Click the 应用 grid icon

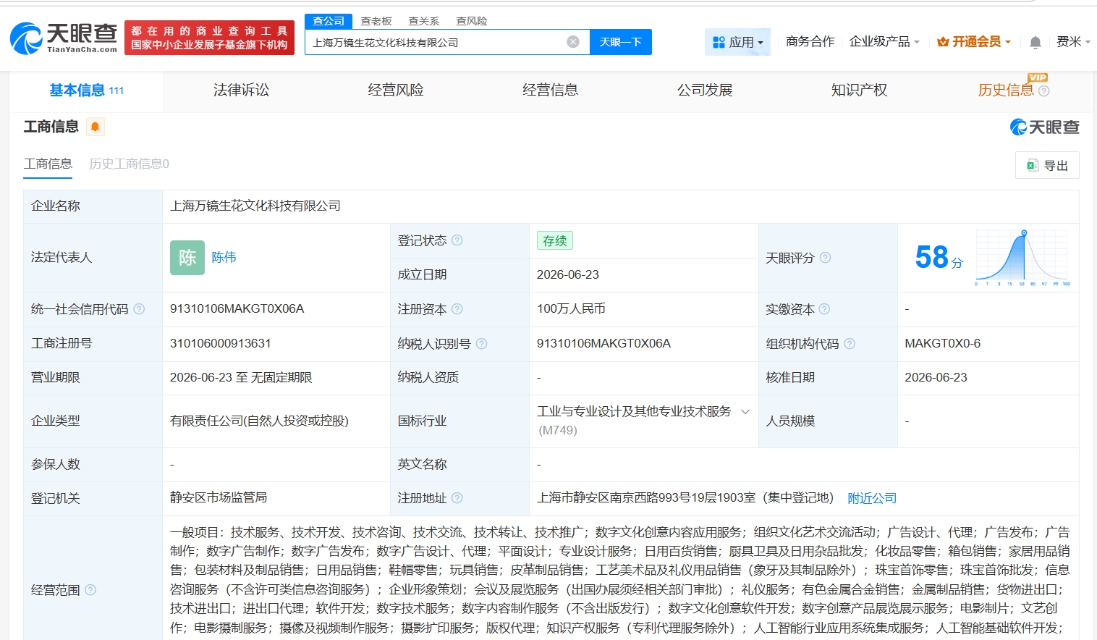(x=719, y=43)
